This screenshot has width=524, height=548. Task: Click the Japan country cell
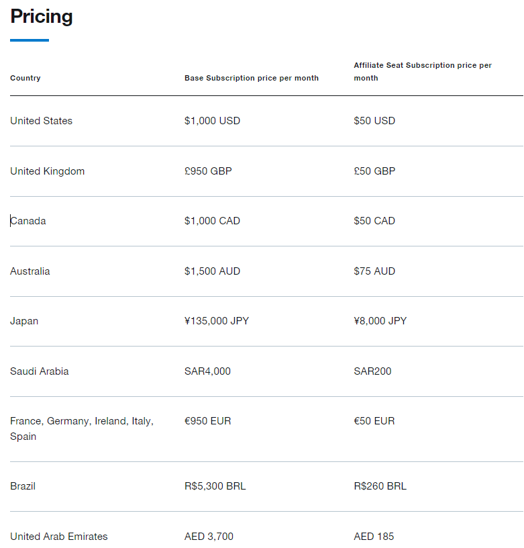tap(24, 321)
